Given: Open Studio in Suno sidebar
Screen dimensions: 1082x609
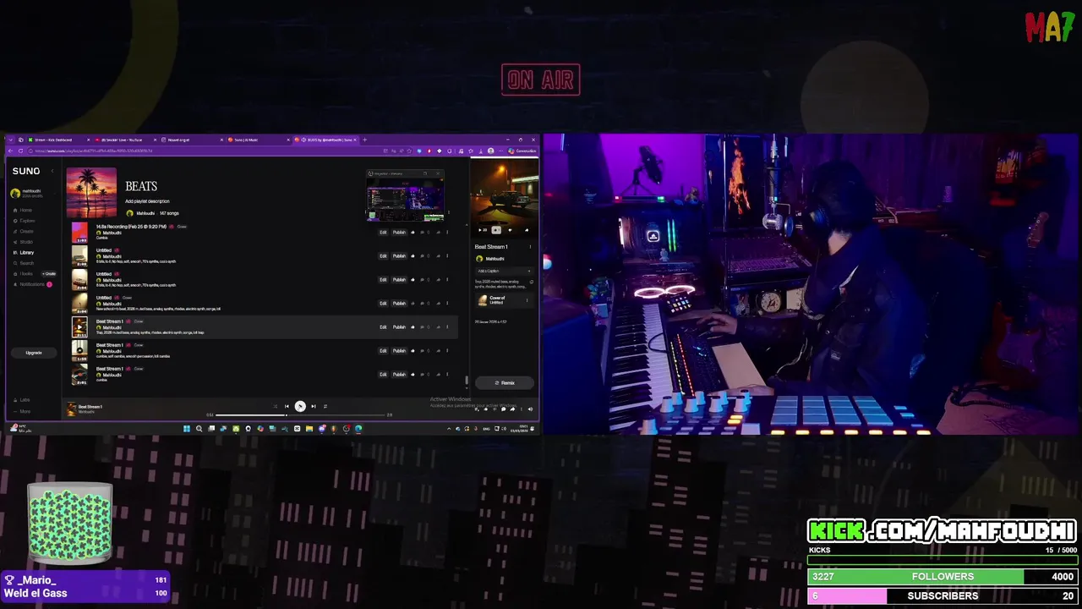Looking at the screenshot, I should point(24,242).
